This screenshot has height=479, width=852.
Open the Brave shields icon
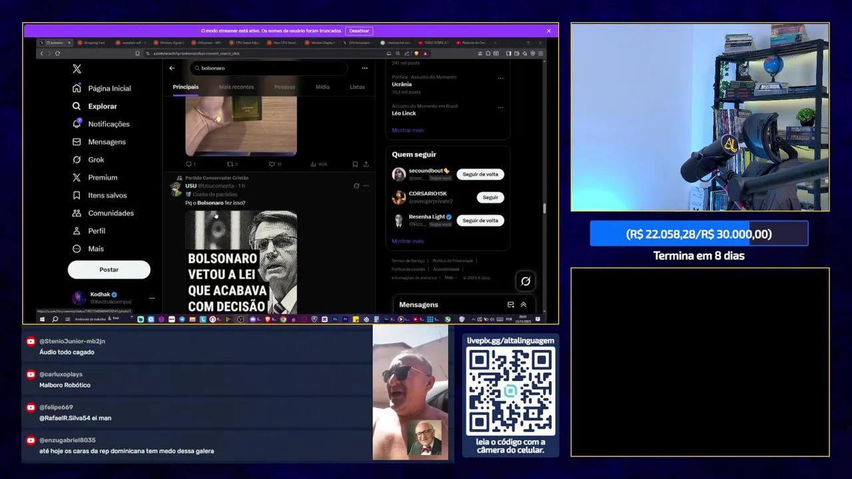pos(417,53)
